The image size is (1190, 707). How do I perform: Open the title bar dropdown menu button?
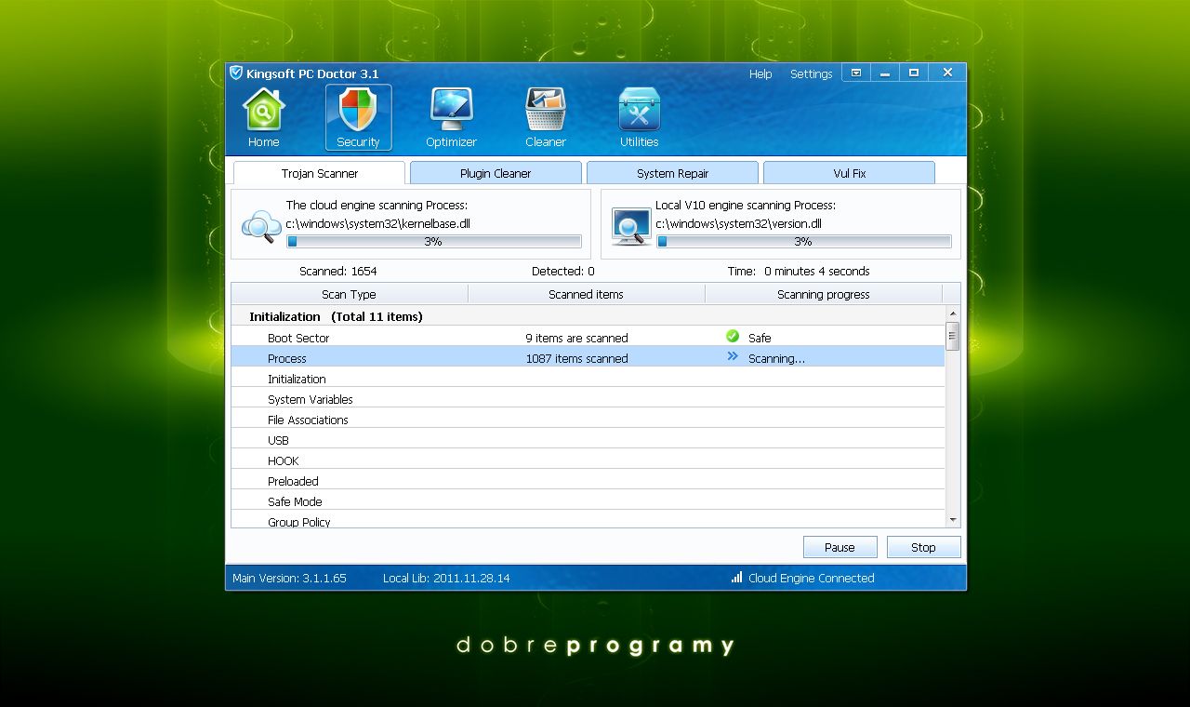point(855,73)
